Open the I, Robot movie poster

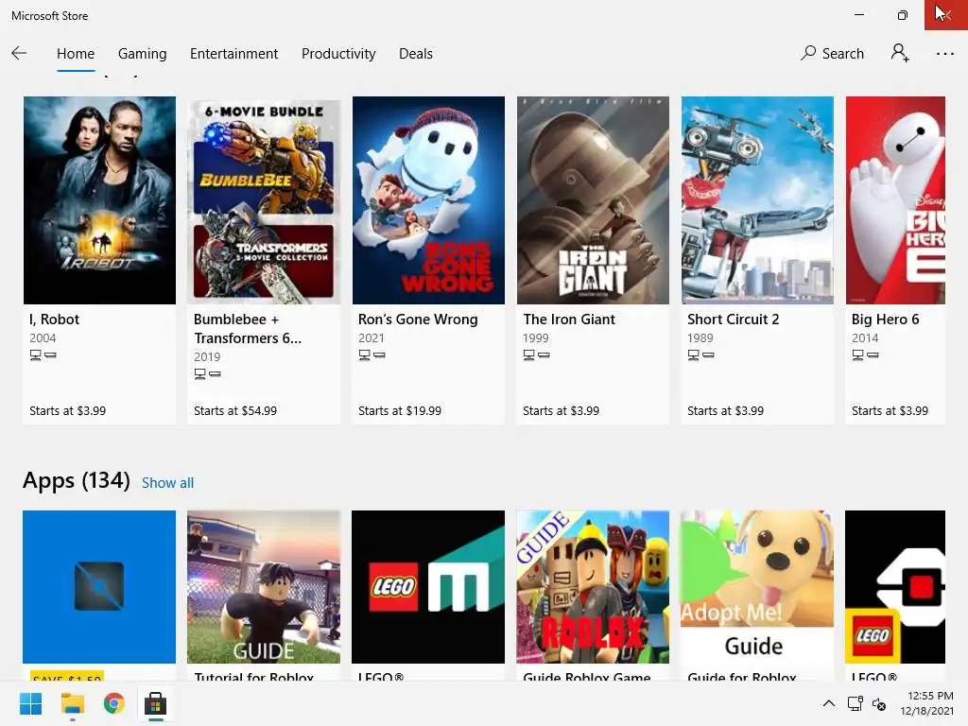[99, 200]
